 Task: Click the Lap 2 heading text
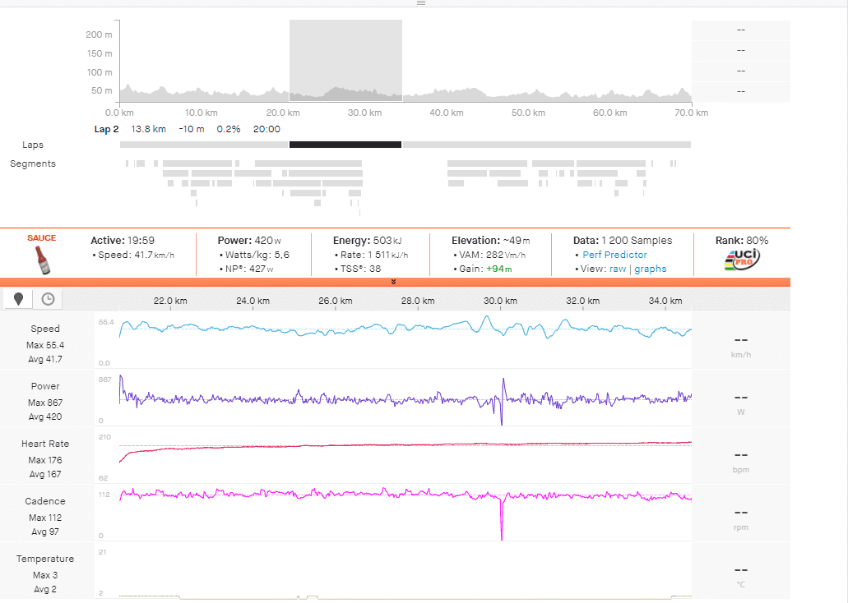click(x=107, y=129)
